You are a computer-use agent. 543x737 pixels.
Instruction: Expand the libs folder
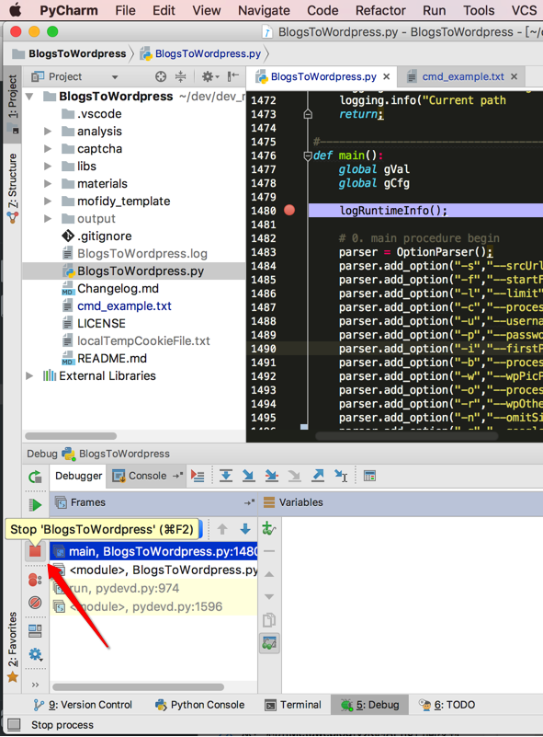[48, 166]
